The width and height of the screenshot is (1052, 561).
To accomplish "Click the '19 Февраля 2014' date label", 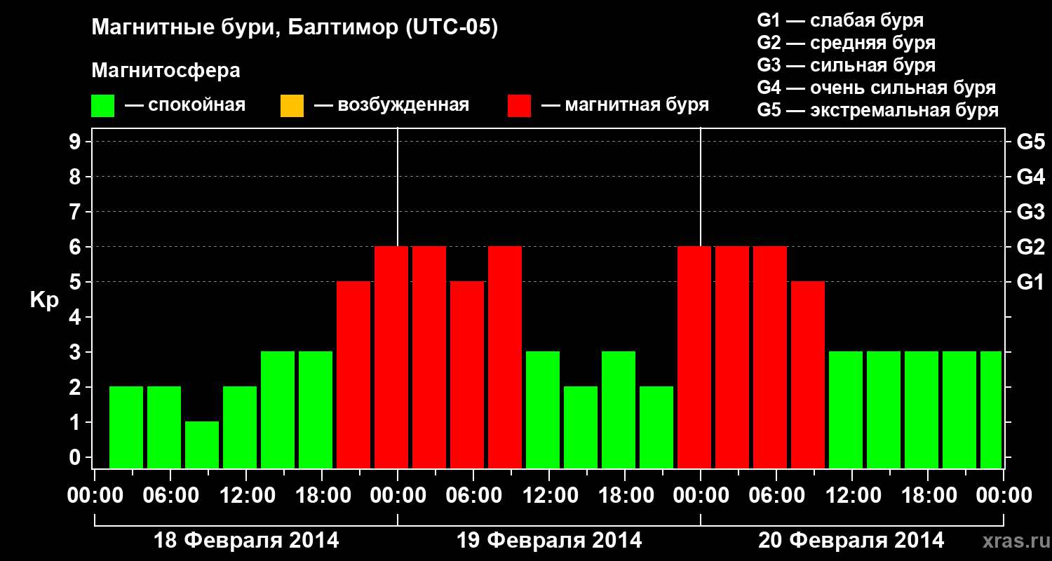I will 549,541.
